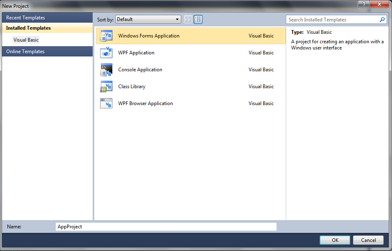Select the "Class Library" template name
Screen dimensions: 392x251
pyautogui.click(x=132, y=86)
